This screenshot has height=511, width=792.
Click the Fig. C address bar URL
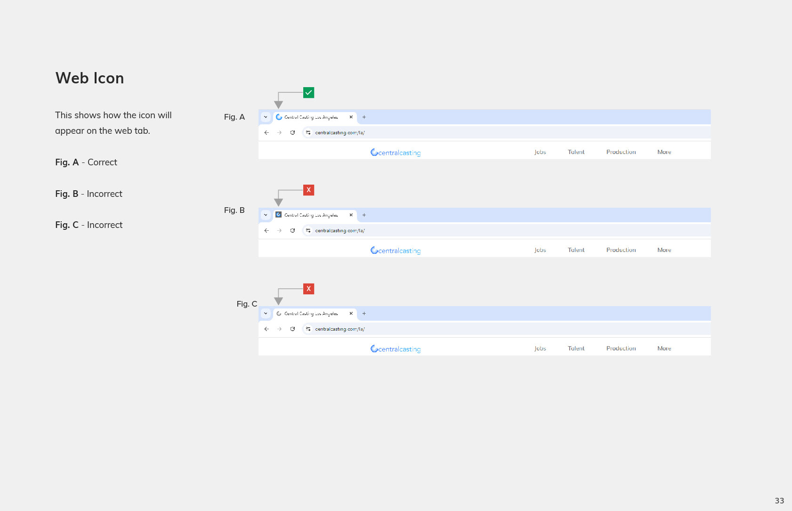click(340, 329)
